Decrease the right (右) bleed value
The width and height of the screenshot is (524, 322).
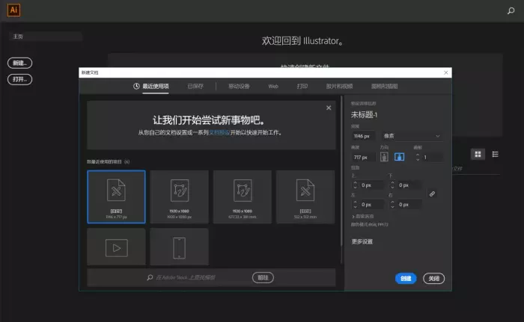(392, 207)
